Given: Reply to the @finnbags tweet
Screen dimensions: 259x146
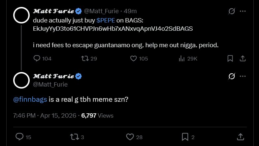Looking at the screenshot, I should 20,136.
